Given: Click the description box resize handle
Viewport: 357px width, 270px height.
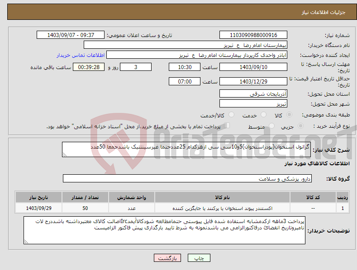Looking at the screenshot, I should (x=65, y=154).
